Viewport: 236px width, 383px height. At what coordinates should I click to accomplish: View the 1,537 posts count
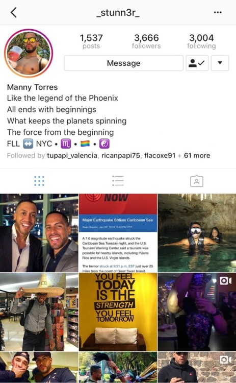point(91,41)
